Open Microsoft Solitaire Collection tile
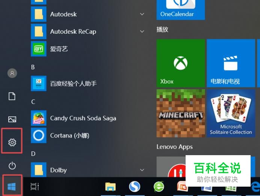Image resolution: width=260 pixels, height=196 pixels. [231, 113]
